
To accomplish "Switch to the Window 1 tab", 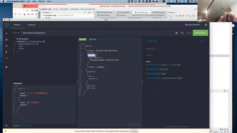I will 17,25.
